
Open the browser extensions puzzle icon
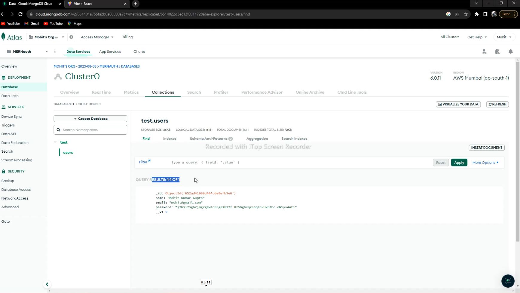pyautogui.click(x=476, y=14)
